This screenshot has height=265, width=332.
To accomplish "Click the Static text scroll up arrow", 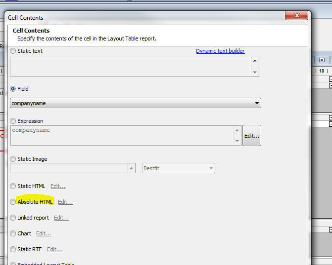I will [x=255, y=61].
